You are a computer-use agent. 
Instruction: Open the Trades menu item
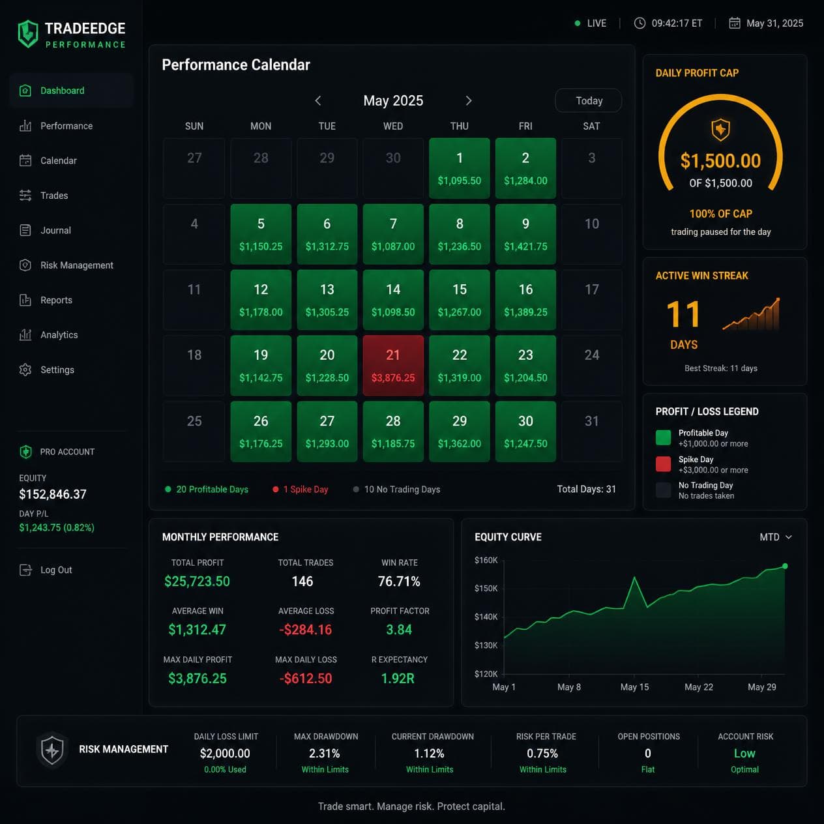(72, 196)
